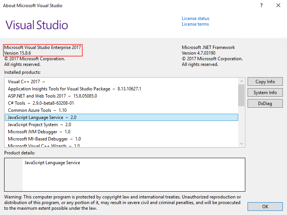Screen dimensions: 287x215
Task: Click the Visual Studio logo
Action: coord(36,25)
